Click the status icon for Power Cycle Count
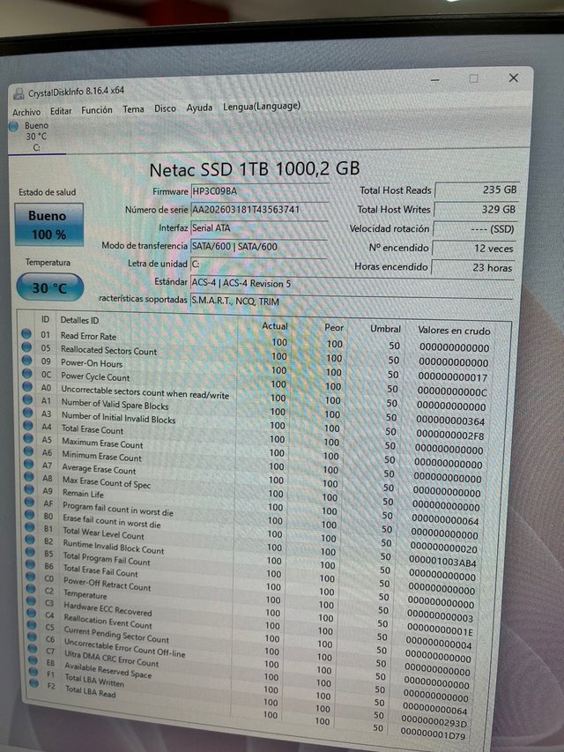 click(27, 373)
